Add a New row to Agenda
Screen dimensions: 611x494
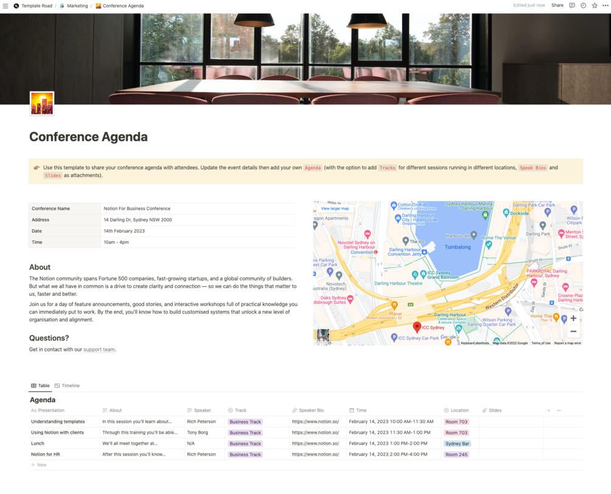coord(39,465)
